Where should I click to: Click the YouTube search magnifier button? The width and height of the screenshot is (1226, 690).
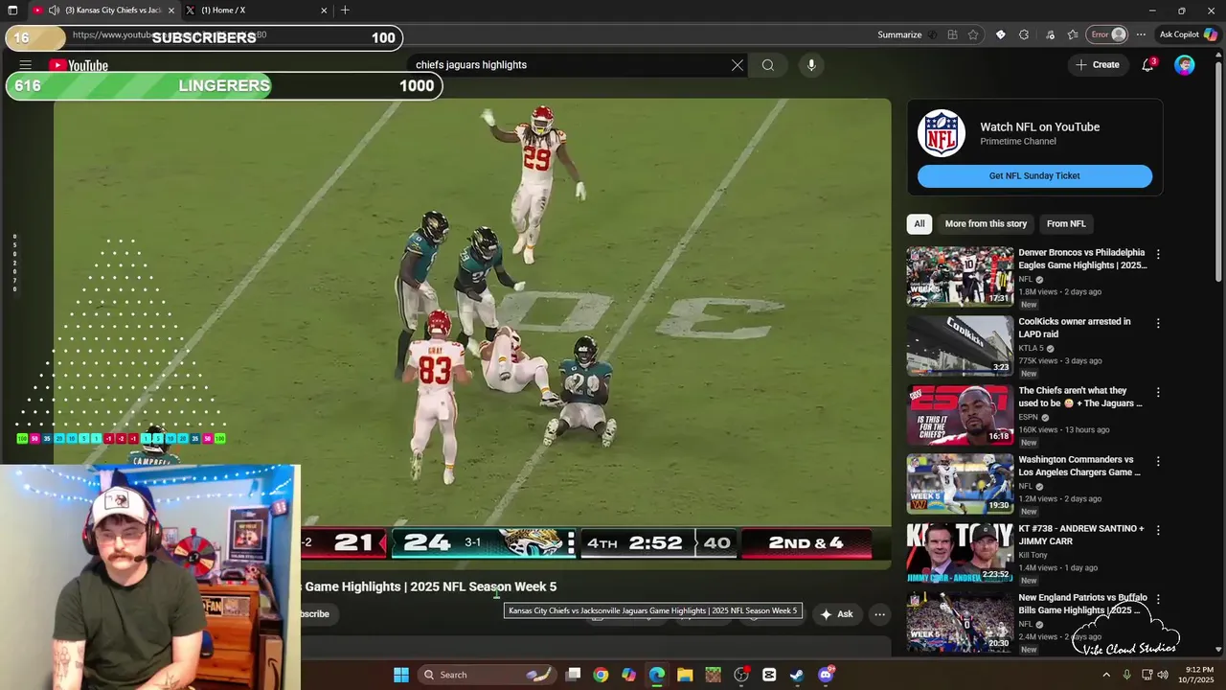(x=768, y=65)
